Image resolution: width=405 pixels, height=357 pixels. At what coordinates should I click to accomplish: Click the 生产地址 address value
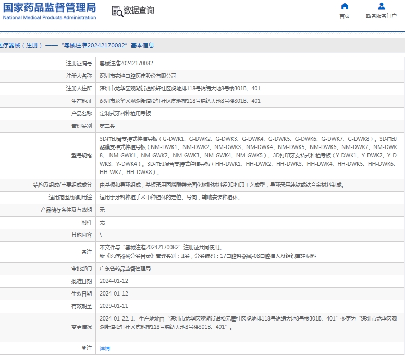pyautogui.click(x=180, y=101)
